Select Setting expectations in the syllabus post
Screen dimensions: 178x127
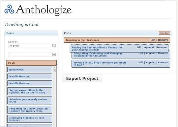[x=30, y=91]
